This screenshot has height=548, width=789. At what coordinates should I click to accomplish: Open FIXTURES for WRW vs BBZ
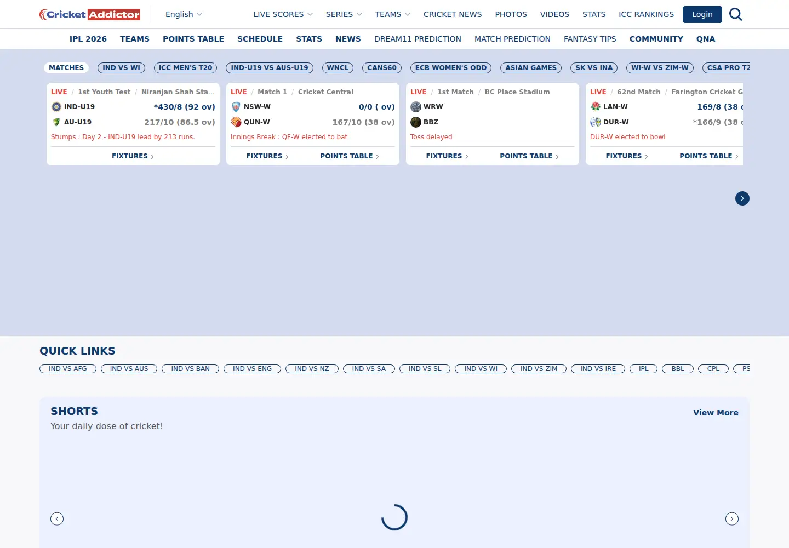[447, 156]
